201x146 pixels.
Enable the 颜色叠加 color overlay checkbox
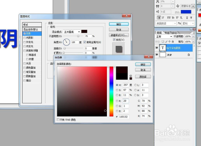point(25,68)
